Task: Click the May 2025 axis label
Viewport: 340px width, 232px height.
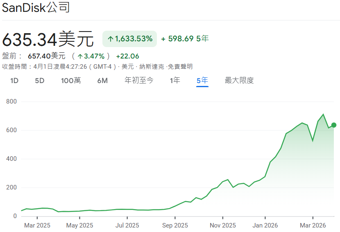Action: [x=79, y=225]
